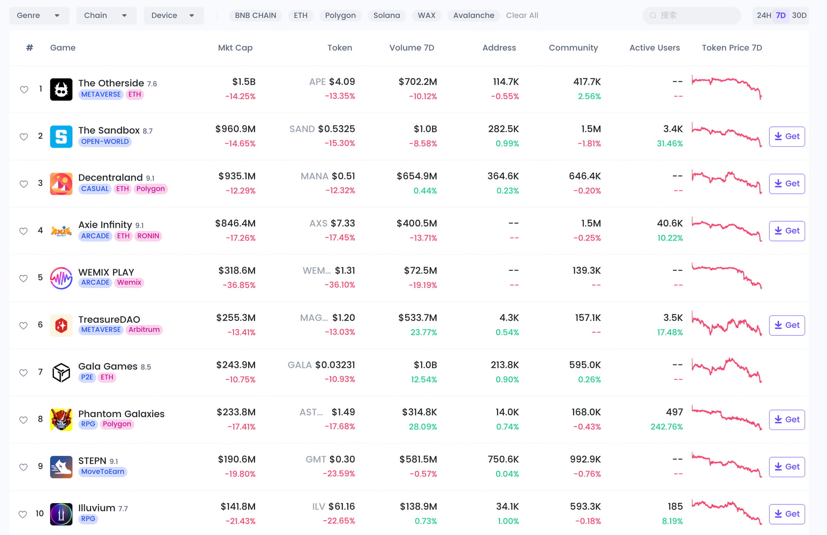Click Get button for Decentraland
The width and height of the screenshot is (827, 535).
pyautogui.click(x=787, y=184)
